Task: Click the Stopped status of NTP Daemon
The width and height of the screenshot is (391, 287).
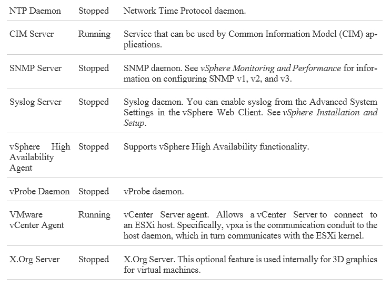Action: click(x=94, y=11)
